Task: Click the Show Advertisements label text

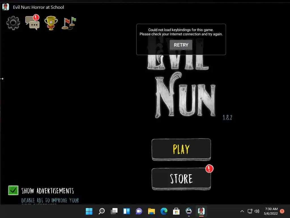Action: tap(48, 191)
